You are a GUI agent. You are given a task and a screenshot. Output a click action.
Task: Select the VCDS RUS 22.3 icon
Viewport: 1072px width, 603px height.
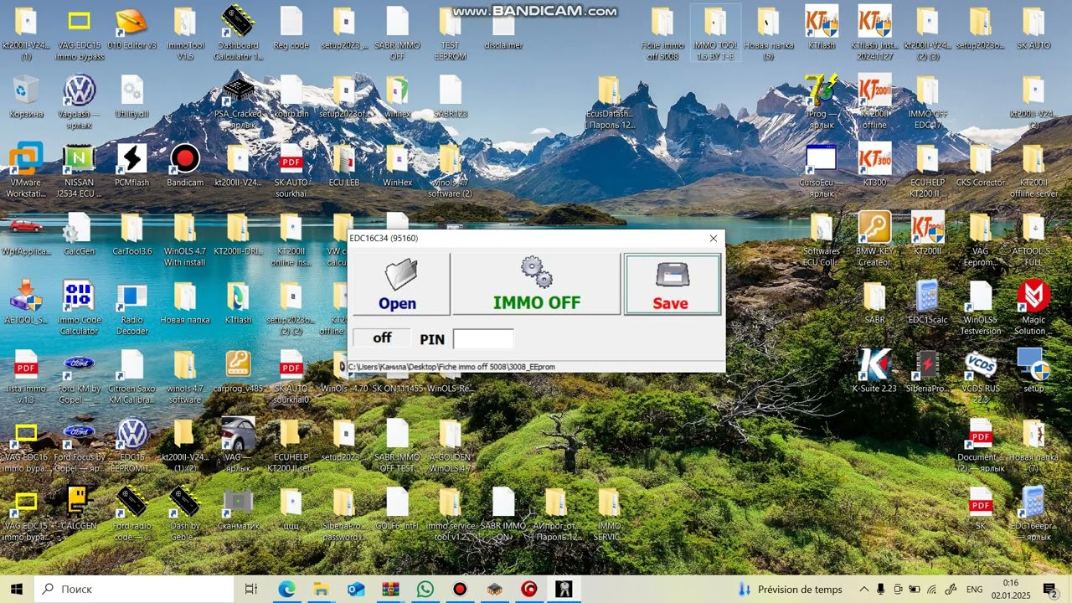pos(981,377)
